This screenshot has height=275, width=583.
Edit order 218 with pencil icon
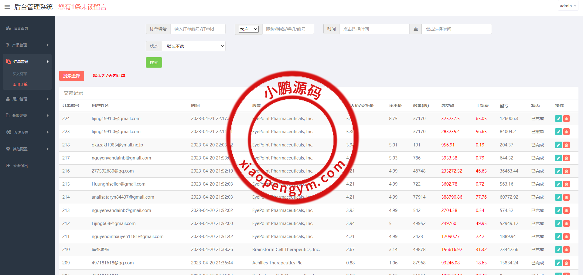(x=558, y=145)
